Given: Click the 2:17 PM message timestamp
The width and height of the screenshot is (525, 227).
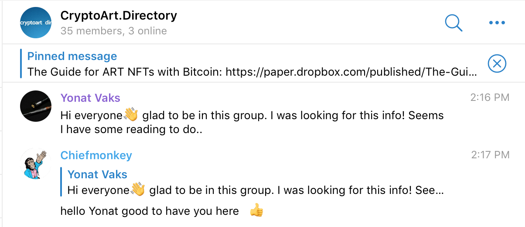Looking at the screenshot, I should (x=490, y=154).
